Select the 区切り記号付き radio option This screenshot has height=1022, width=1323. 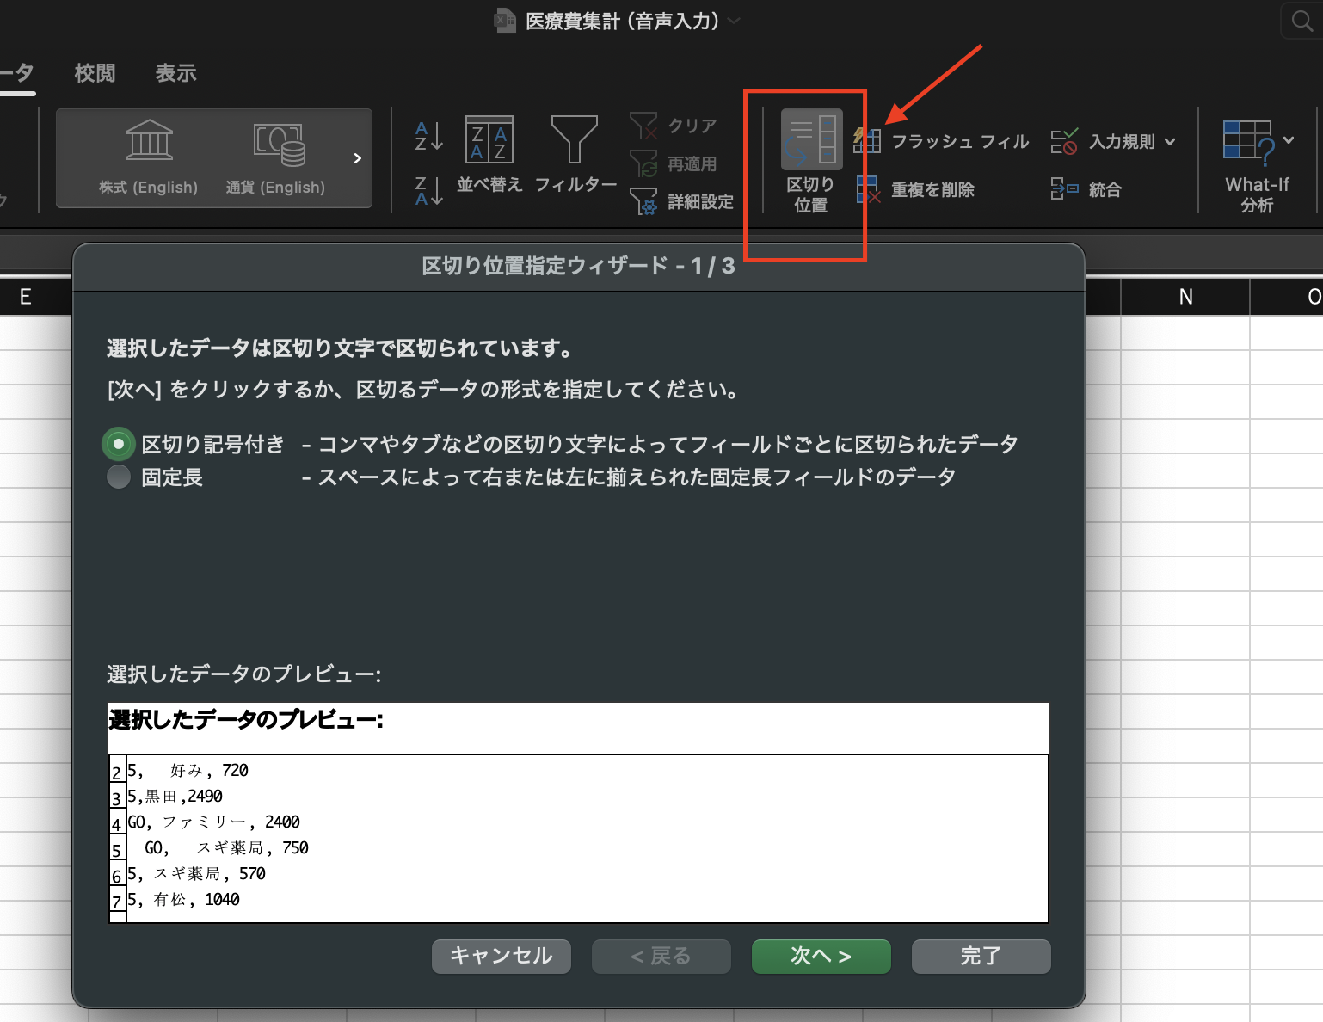[x=119, y=444]
